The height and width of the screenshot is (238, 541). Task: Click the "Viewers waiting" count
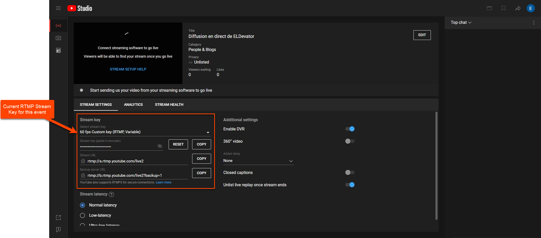190,75
